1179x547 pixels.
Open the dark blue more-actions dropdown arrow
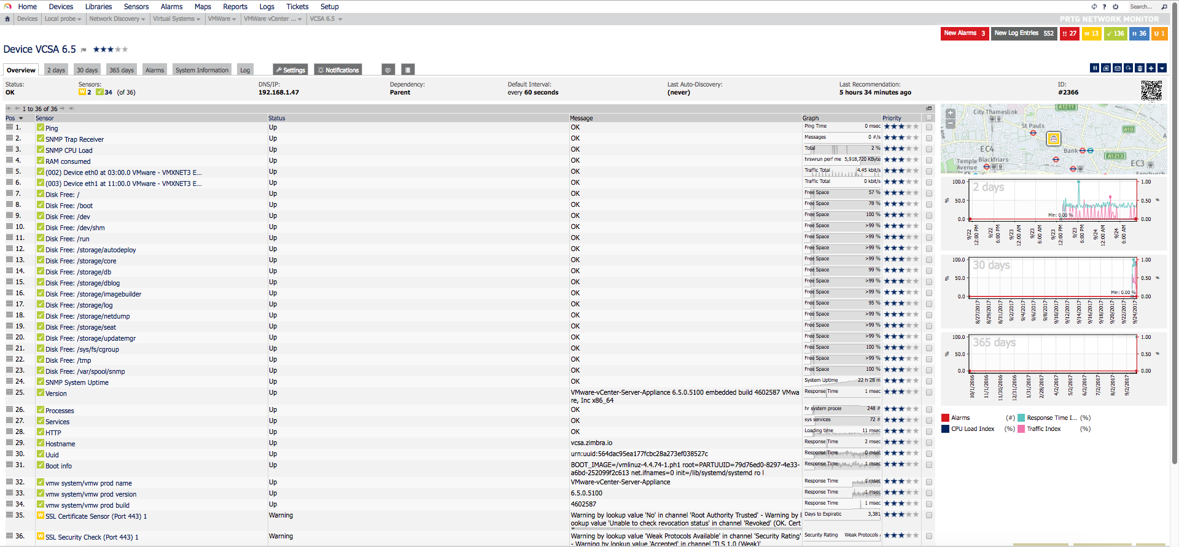tap(1162, 68)
